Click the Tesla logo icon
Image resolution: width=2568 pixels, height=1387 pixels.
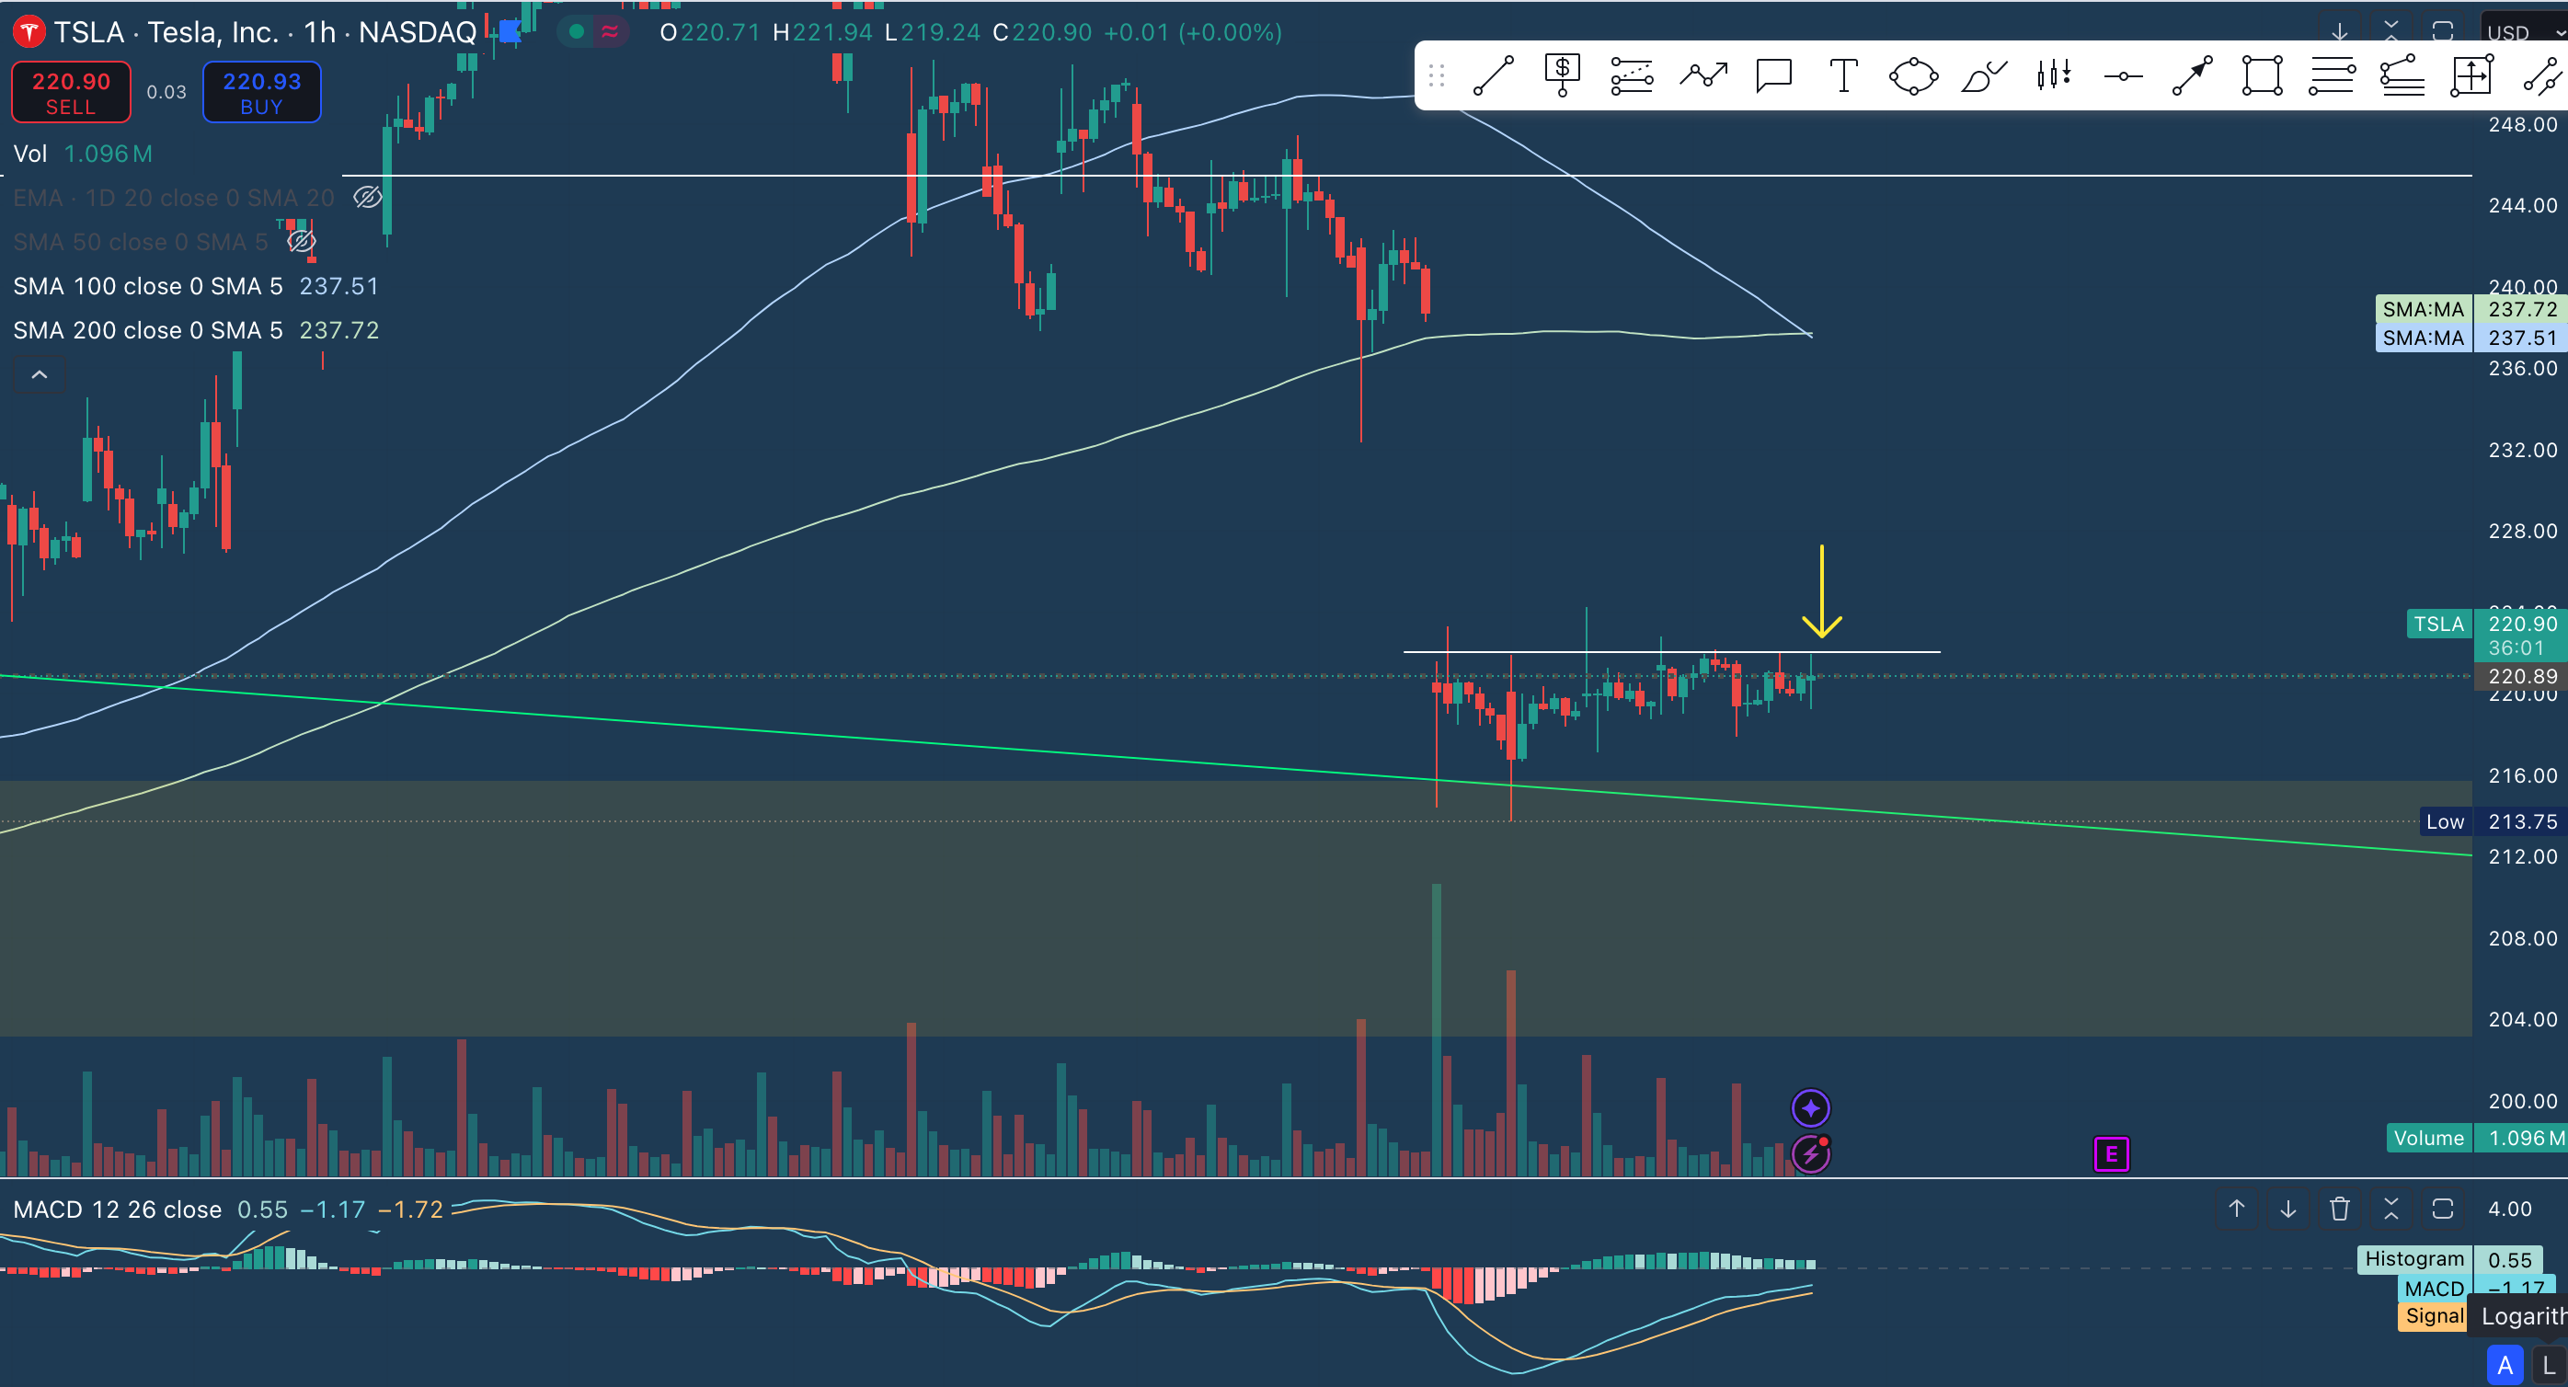pos(28,33)
